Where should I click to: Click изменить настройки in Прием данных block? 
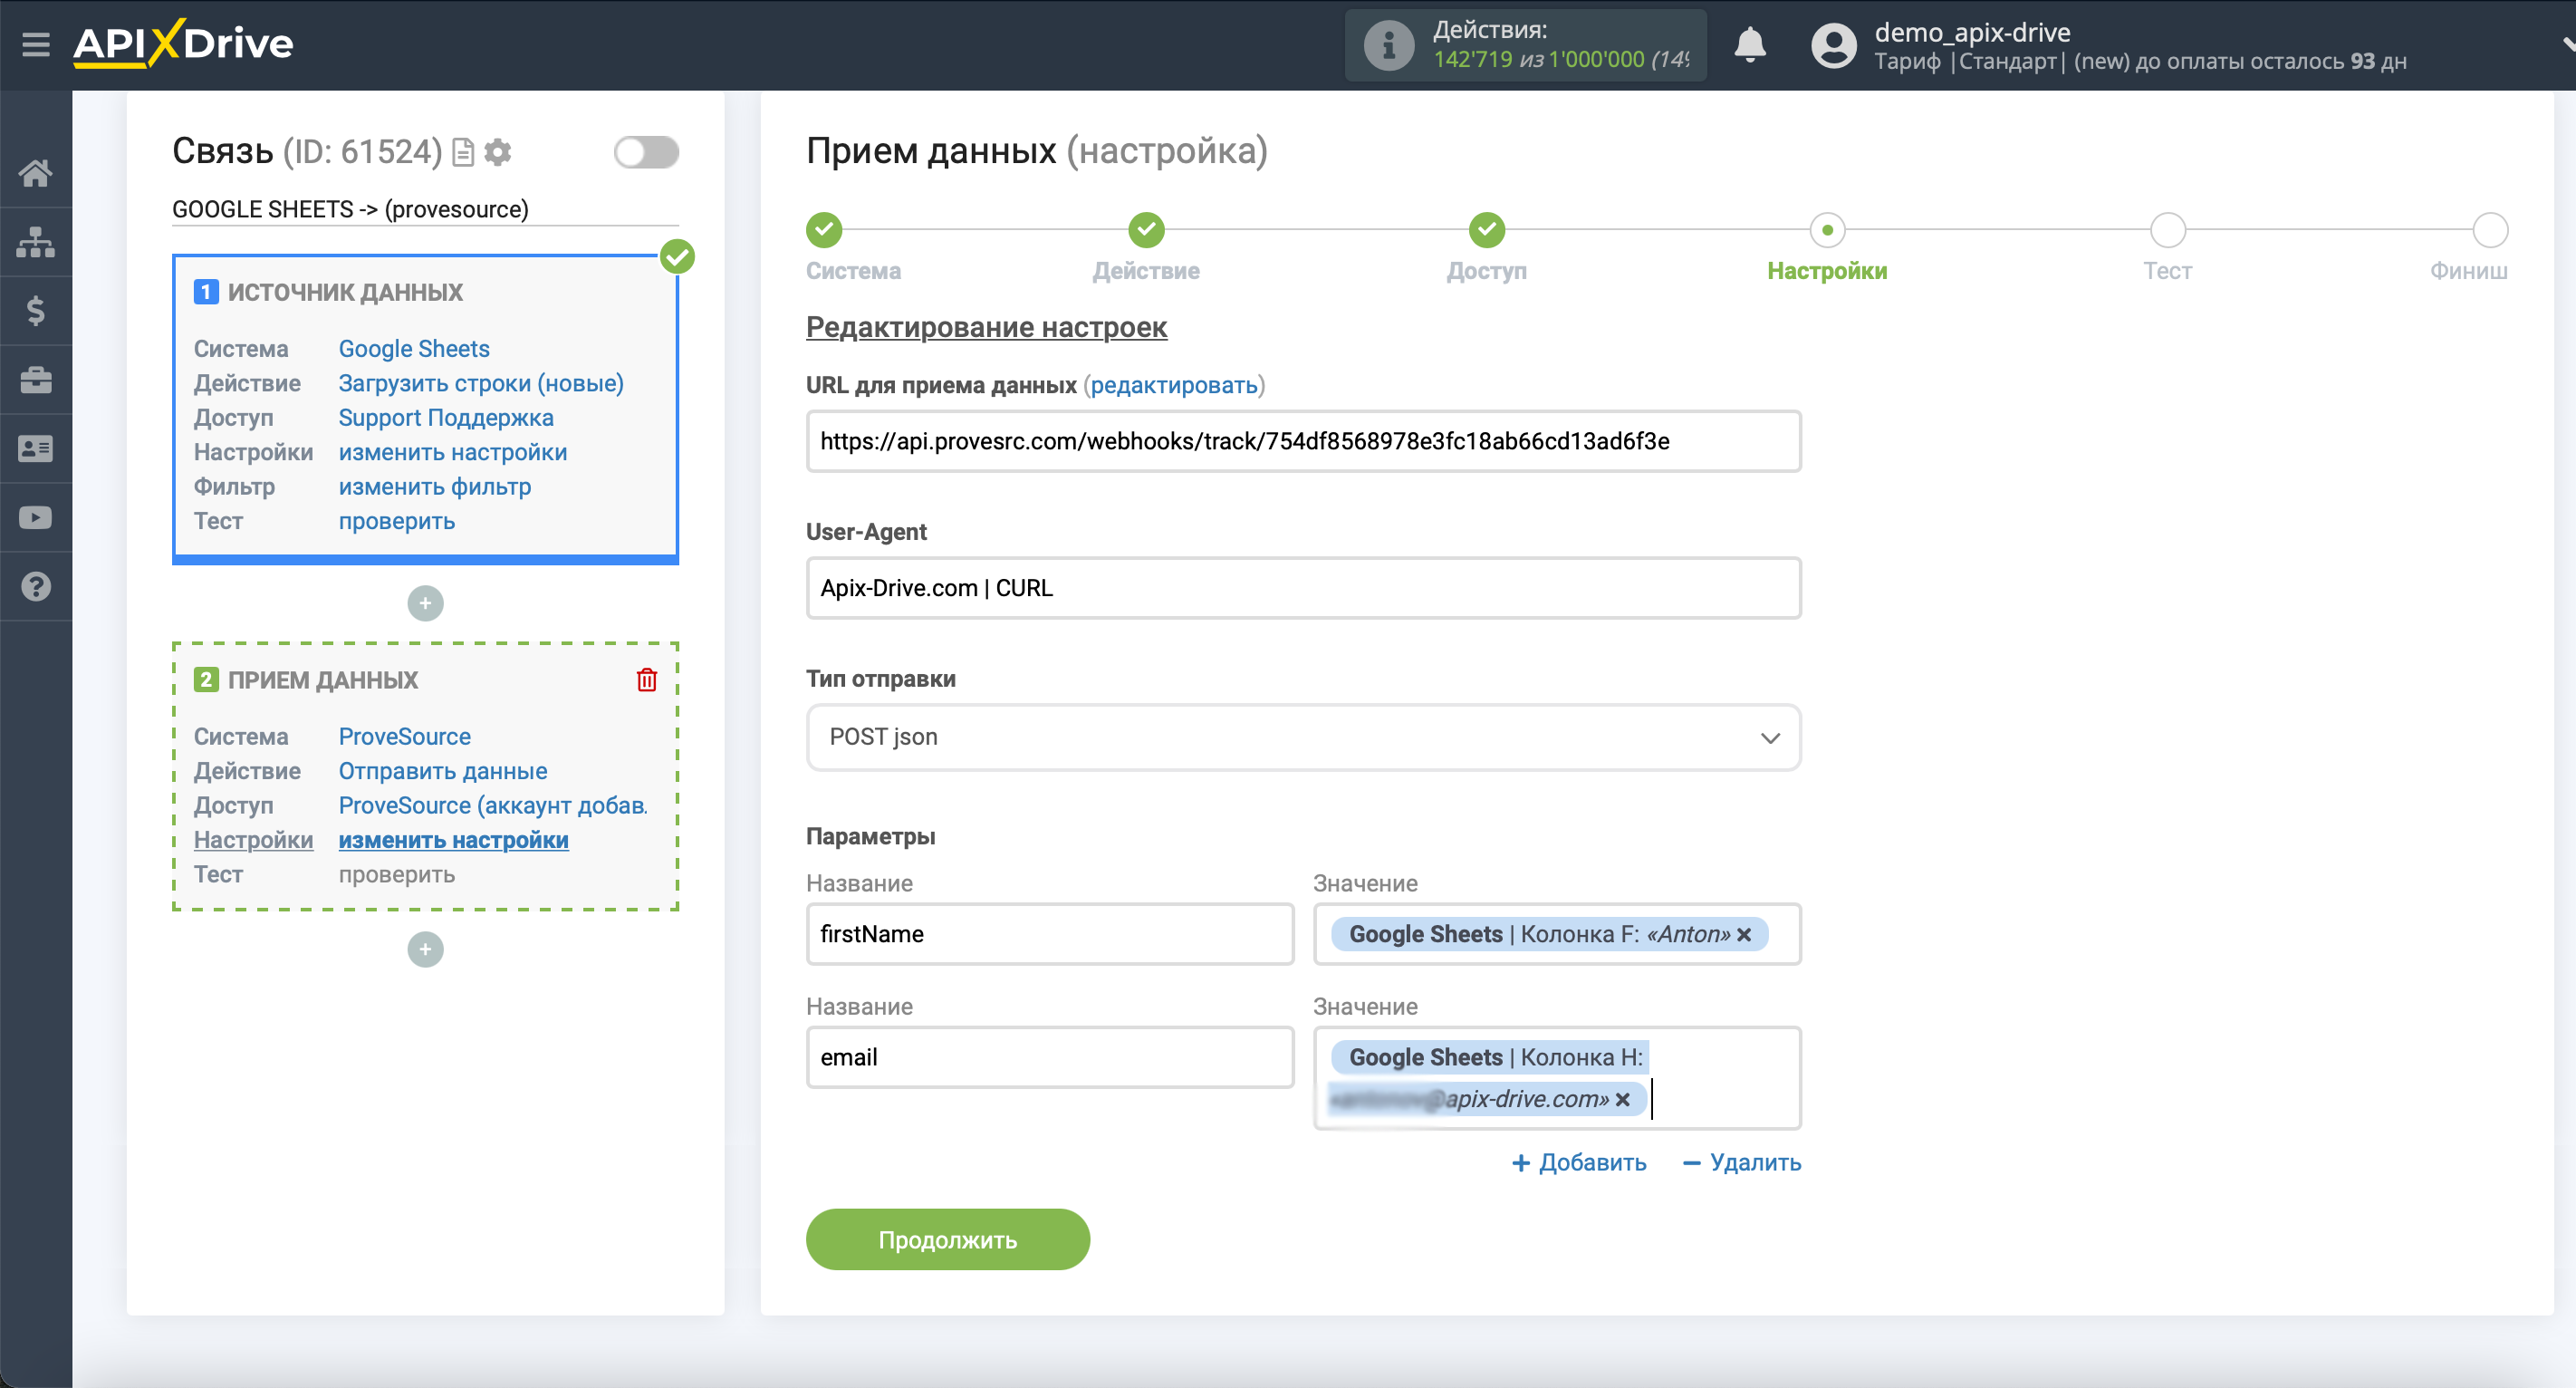453,841
